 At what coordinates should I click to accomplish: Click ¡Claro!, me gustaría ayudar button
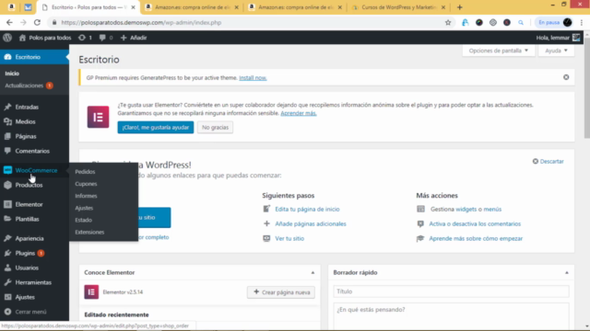click(156, 127)
